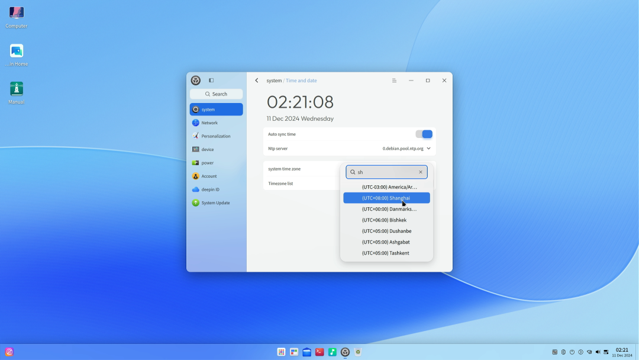The height and width of the screenshot is (360, 639).
Task: Click the Computer desktop icon
Action: click(17, 17)
